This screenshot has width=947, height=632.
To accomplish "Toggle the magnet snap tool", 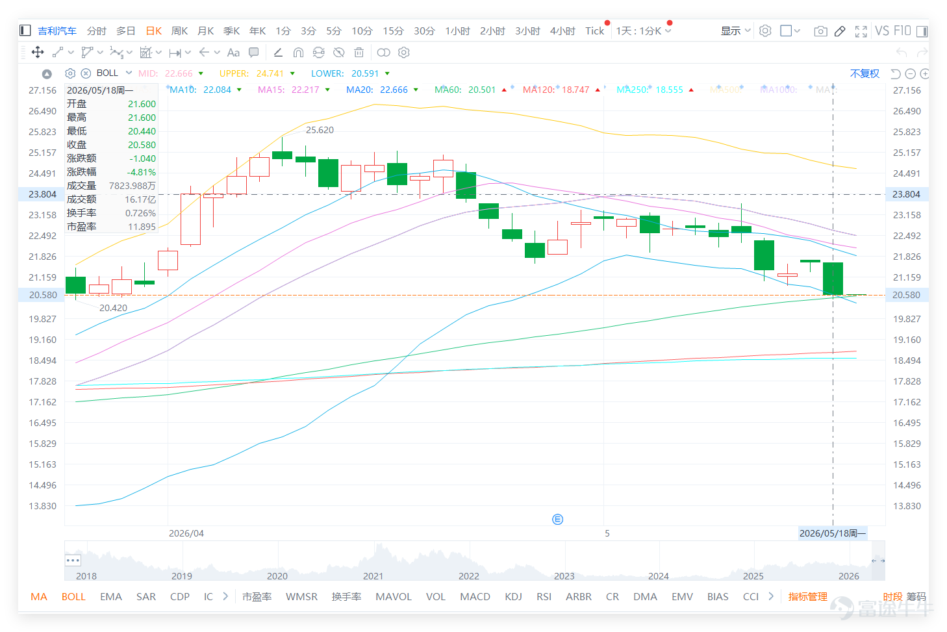I will [x=298, y=53].
